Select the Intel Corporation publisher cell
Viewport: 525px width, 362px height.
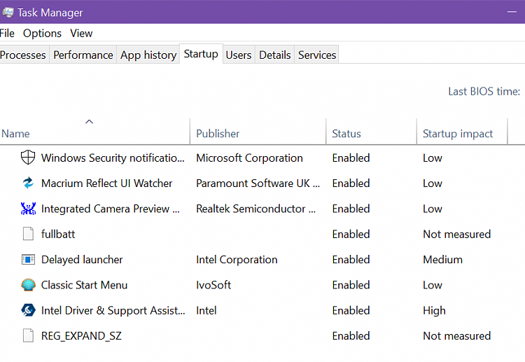237,260
